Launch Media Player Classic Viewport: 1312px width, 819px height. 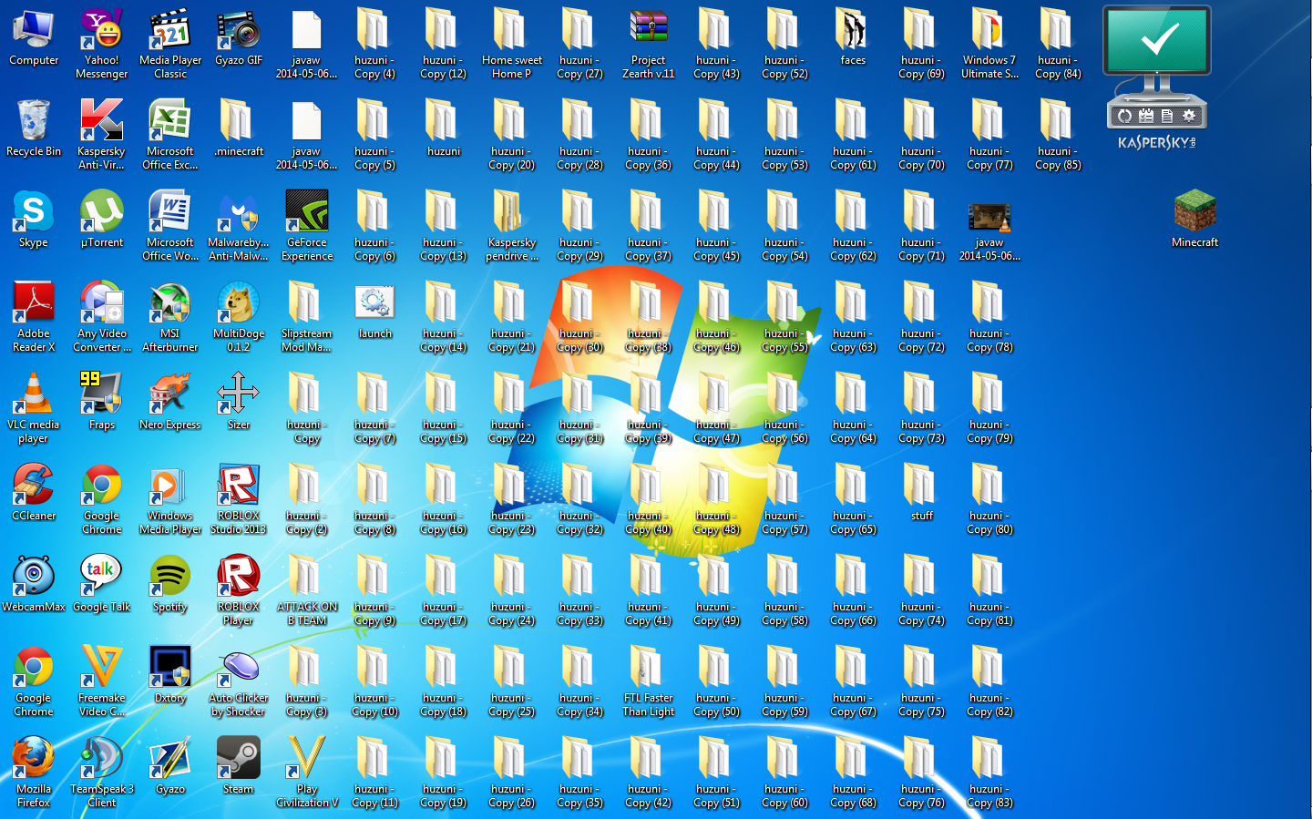coord(170,45)
